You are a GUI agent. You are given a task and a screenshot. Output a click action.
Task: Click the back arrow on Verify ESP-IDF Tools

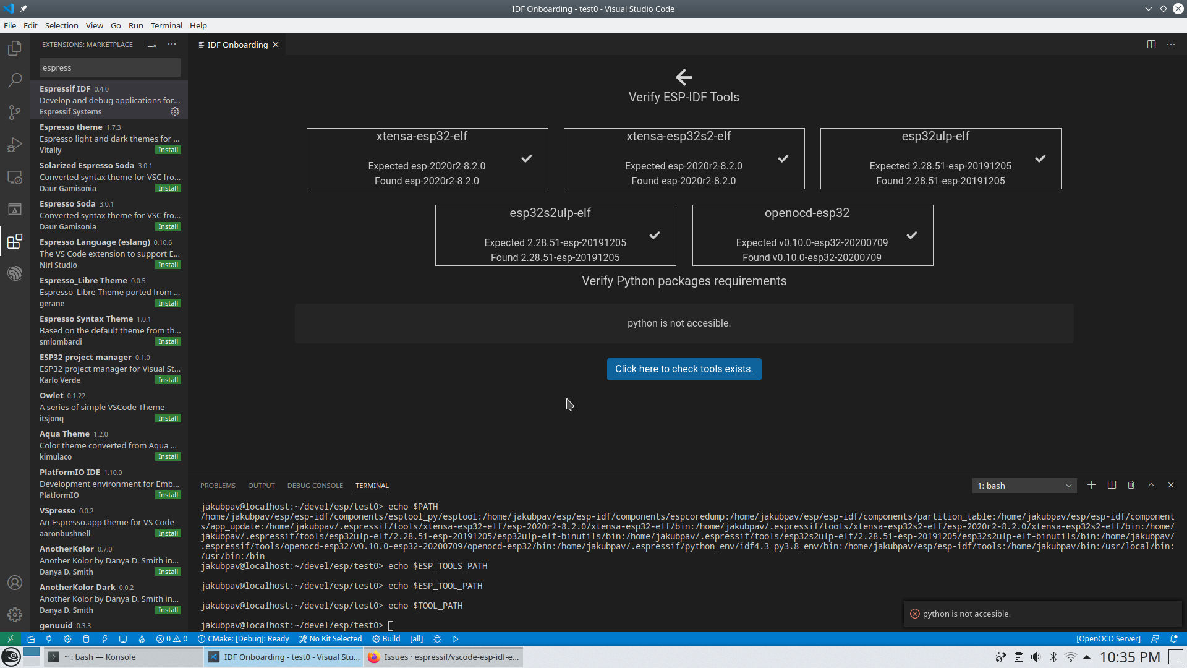pos(684,77)
